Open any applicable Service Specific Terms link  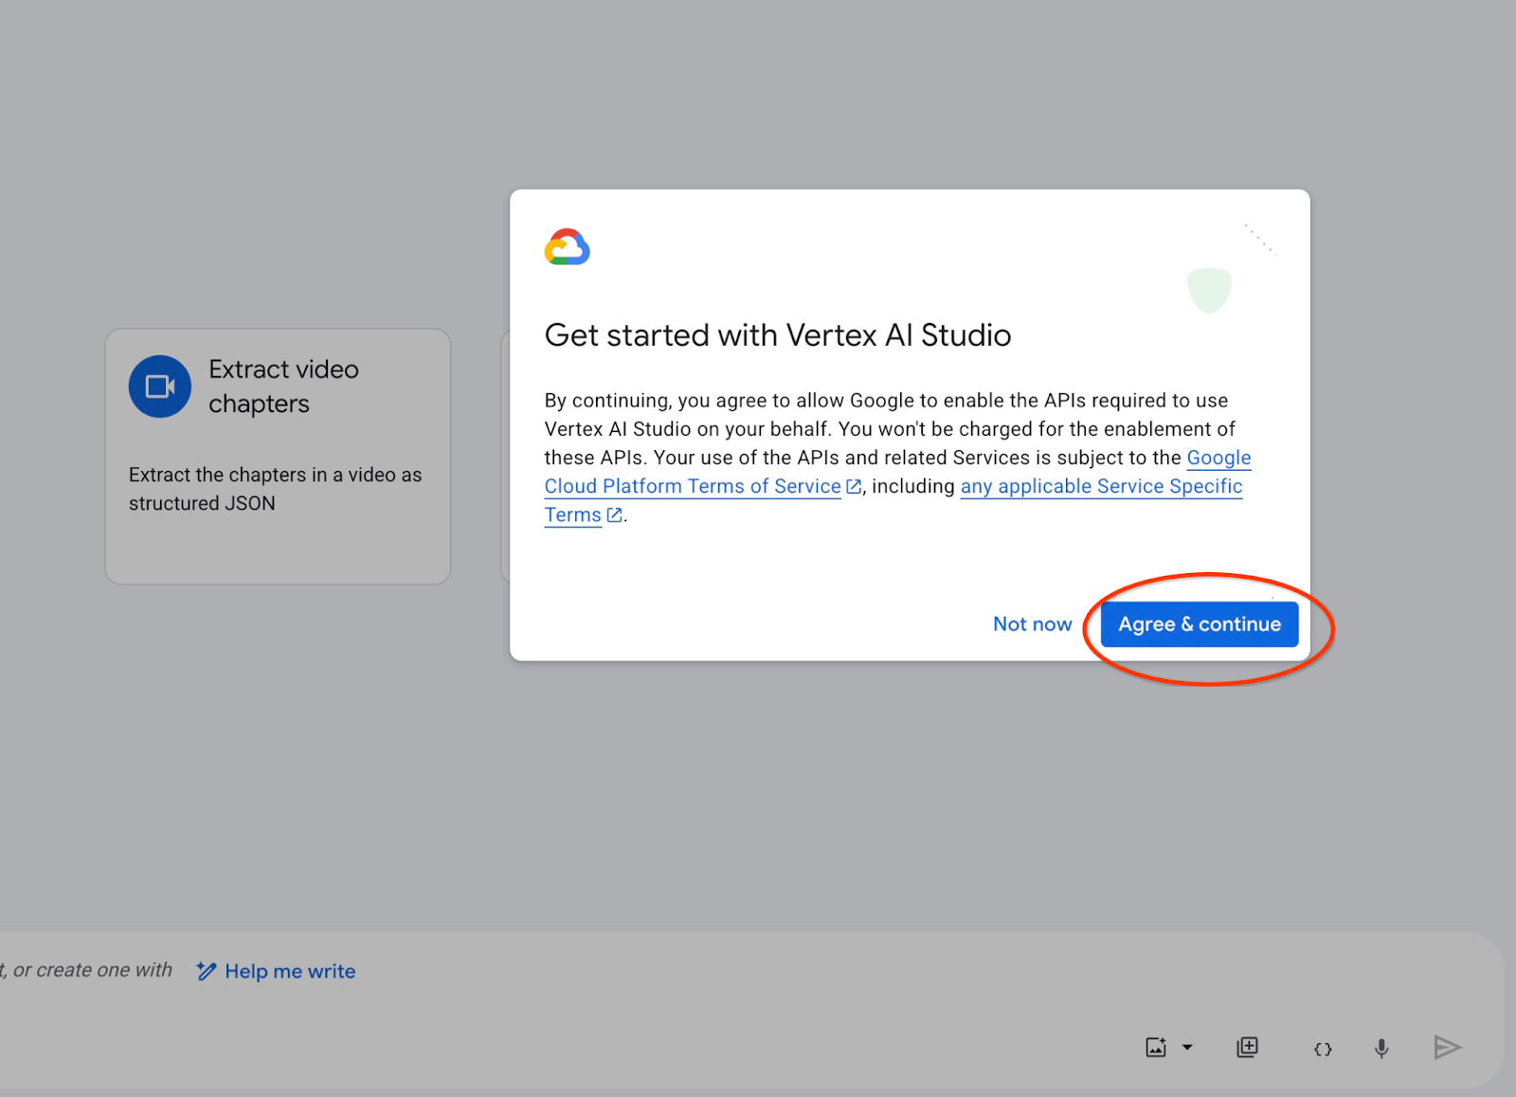click(1101, 486)
